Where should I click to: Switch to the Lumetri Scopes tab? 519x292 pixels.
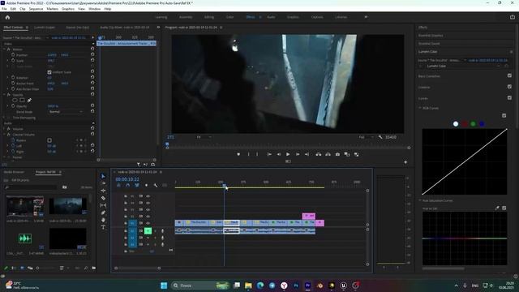coord(45,27)
